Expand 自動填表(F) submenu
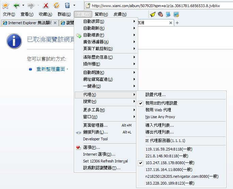233x189 pixels. point(106,35)
